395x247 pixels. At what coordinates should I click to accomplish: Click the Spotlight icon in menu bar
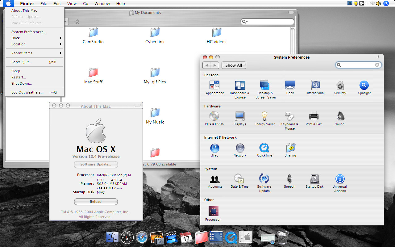tap(386, 3)
